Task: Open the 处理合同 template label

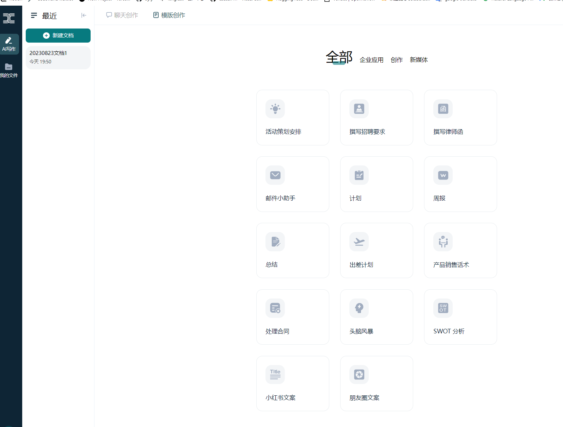Action: [x=277, y=331]
